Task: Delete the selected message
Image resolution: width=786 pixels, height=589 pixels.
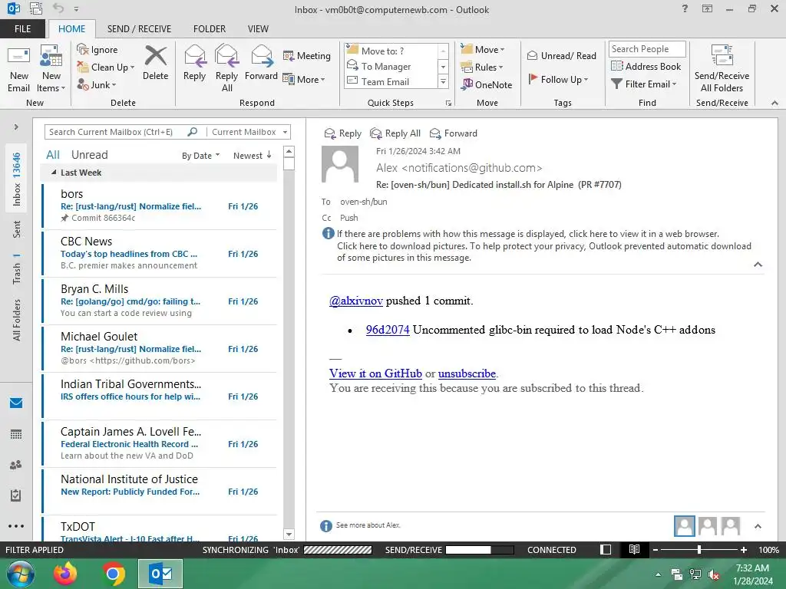Action: pyautogui.click(x=155, y=64)
